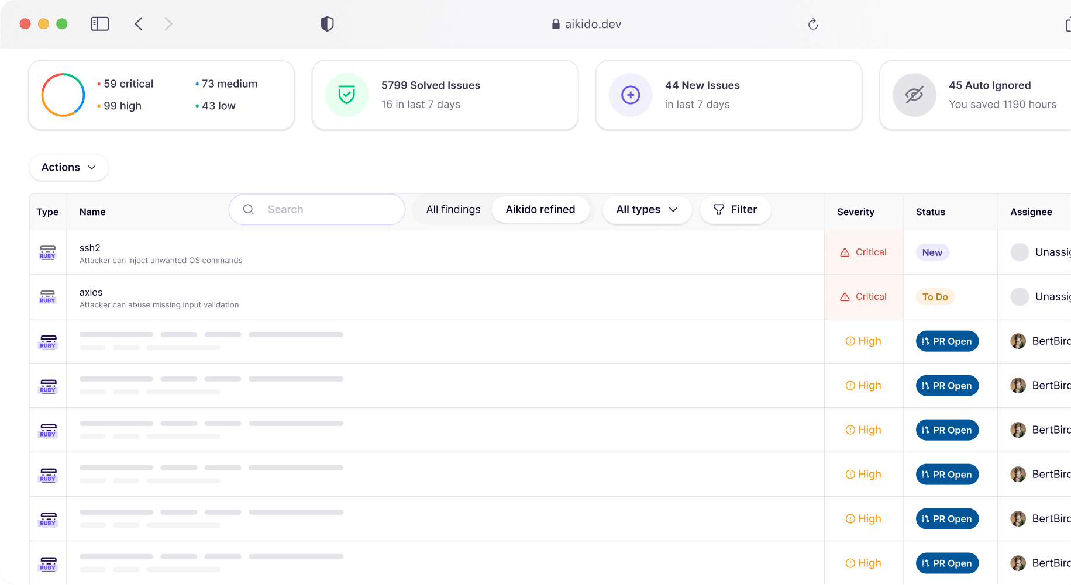Go back with the browser back arrow
Image resolution: width=1071 pixels, height=585 pixels.
[x=139, y=24]
